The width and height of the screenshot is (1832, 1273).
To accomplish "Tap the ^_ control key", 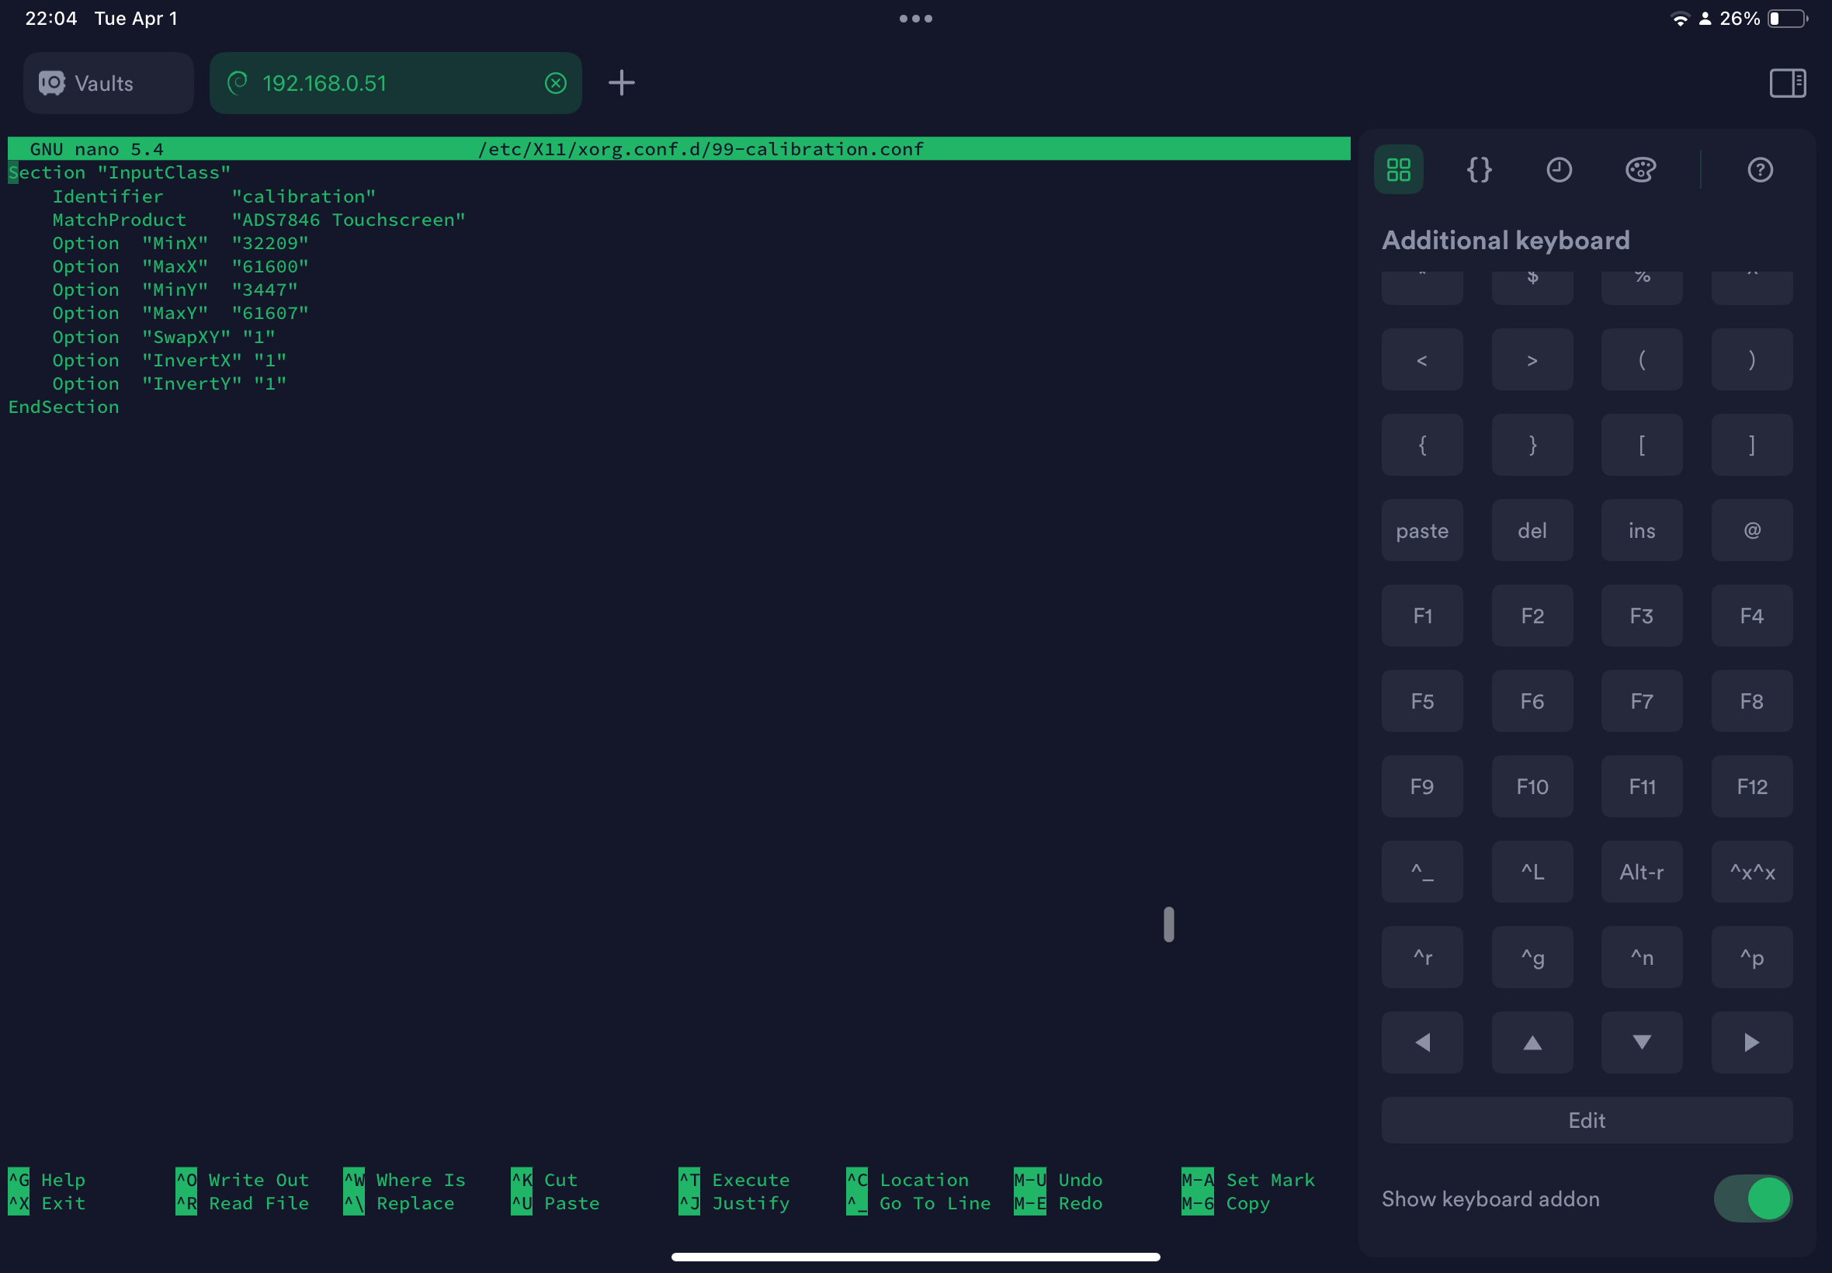I will [1422, 872].
